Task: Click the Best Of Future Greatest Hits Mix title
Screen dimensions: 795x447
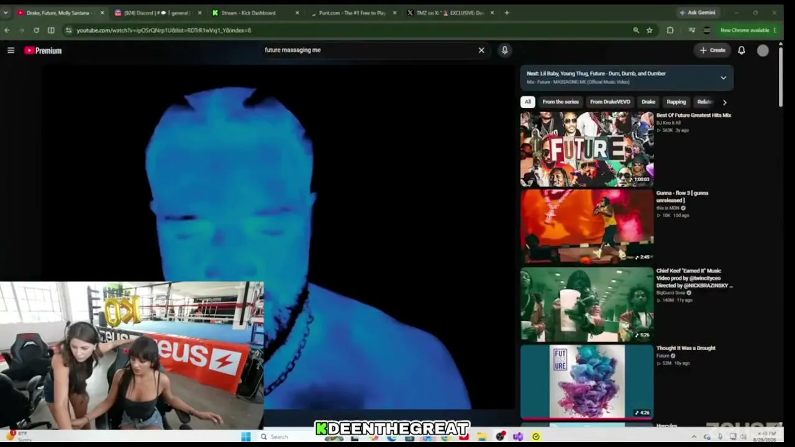Action: pos(694,115)
